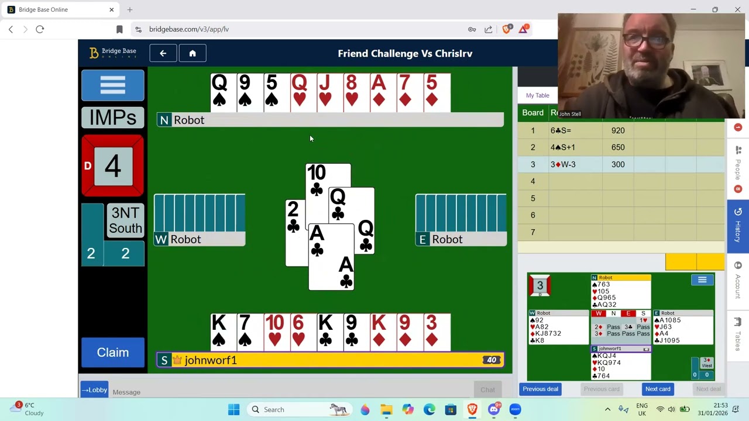This screenshot has height=421, width=749.
Task: Click the greyed-out Previous card button
Action: [602, 389]
